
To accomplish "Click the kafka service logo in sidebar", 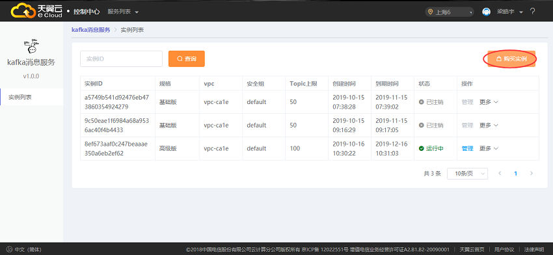I will click(31, 47).
